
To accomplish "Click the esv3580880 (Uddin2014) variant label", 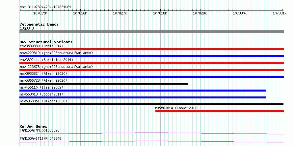I will (41, 46).
